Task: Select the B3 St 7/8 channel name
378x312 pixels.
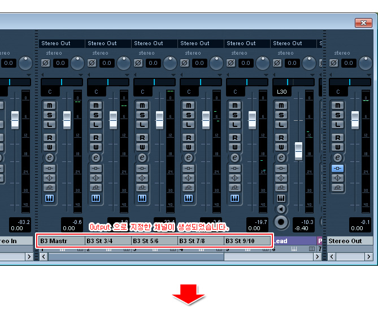Action: [x=201, y=241]
